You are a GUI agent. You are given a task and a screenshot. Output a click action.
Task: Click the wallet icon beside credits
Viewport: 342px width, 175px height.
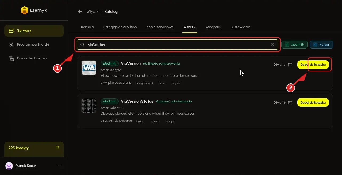57,148
